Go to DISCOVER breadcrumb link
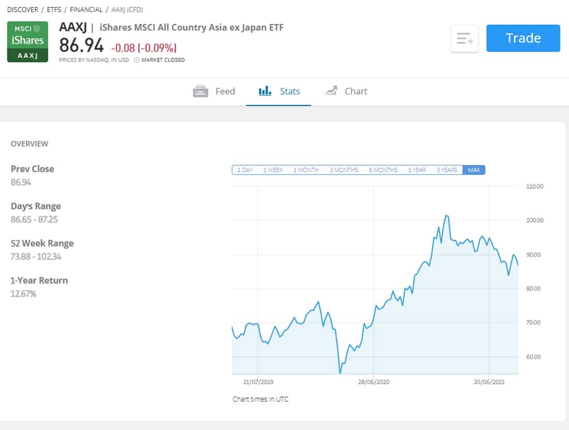The width and height of the screenshot is (569, 430). coord(22,10)
